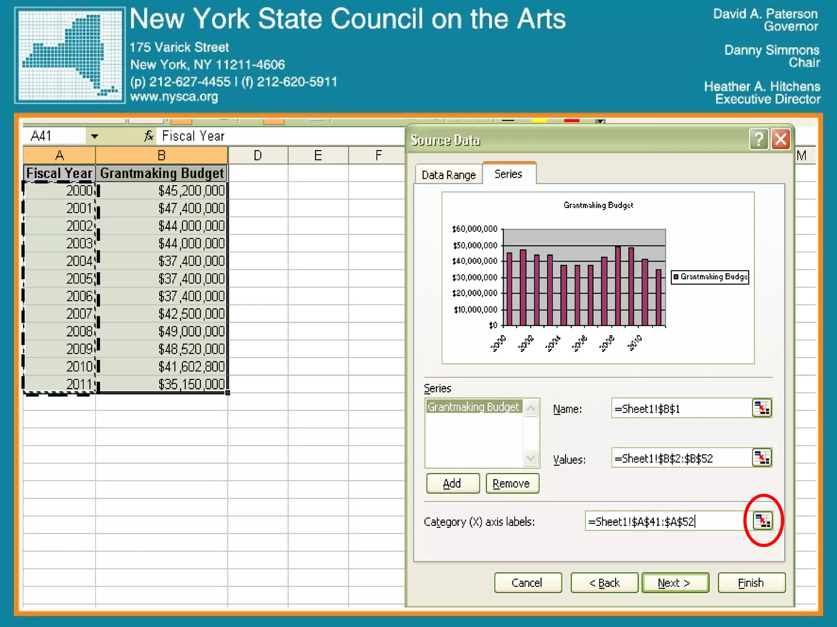Click the www.nysca.org website link
This screenshot has height=627, width=837.
(174, 97)
